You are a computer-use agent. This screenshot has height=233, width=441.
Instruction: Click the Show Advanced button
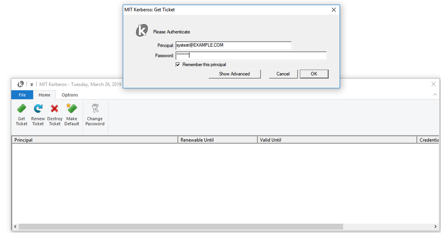tap(234, 74)
